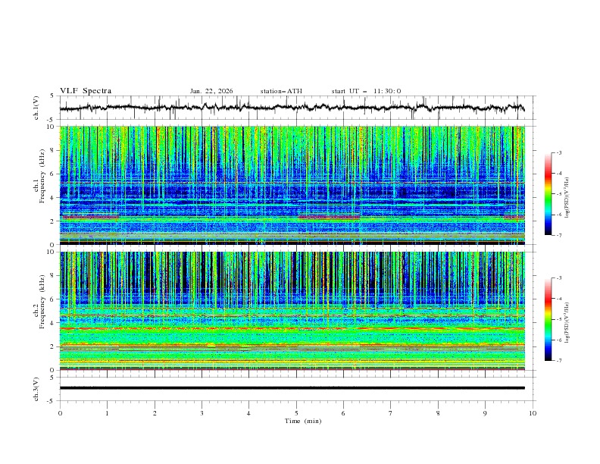The width and height of the screenshot is (600, 464).
Task: Click time axis tick label "3"
Action: tap(202, 413)
